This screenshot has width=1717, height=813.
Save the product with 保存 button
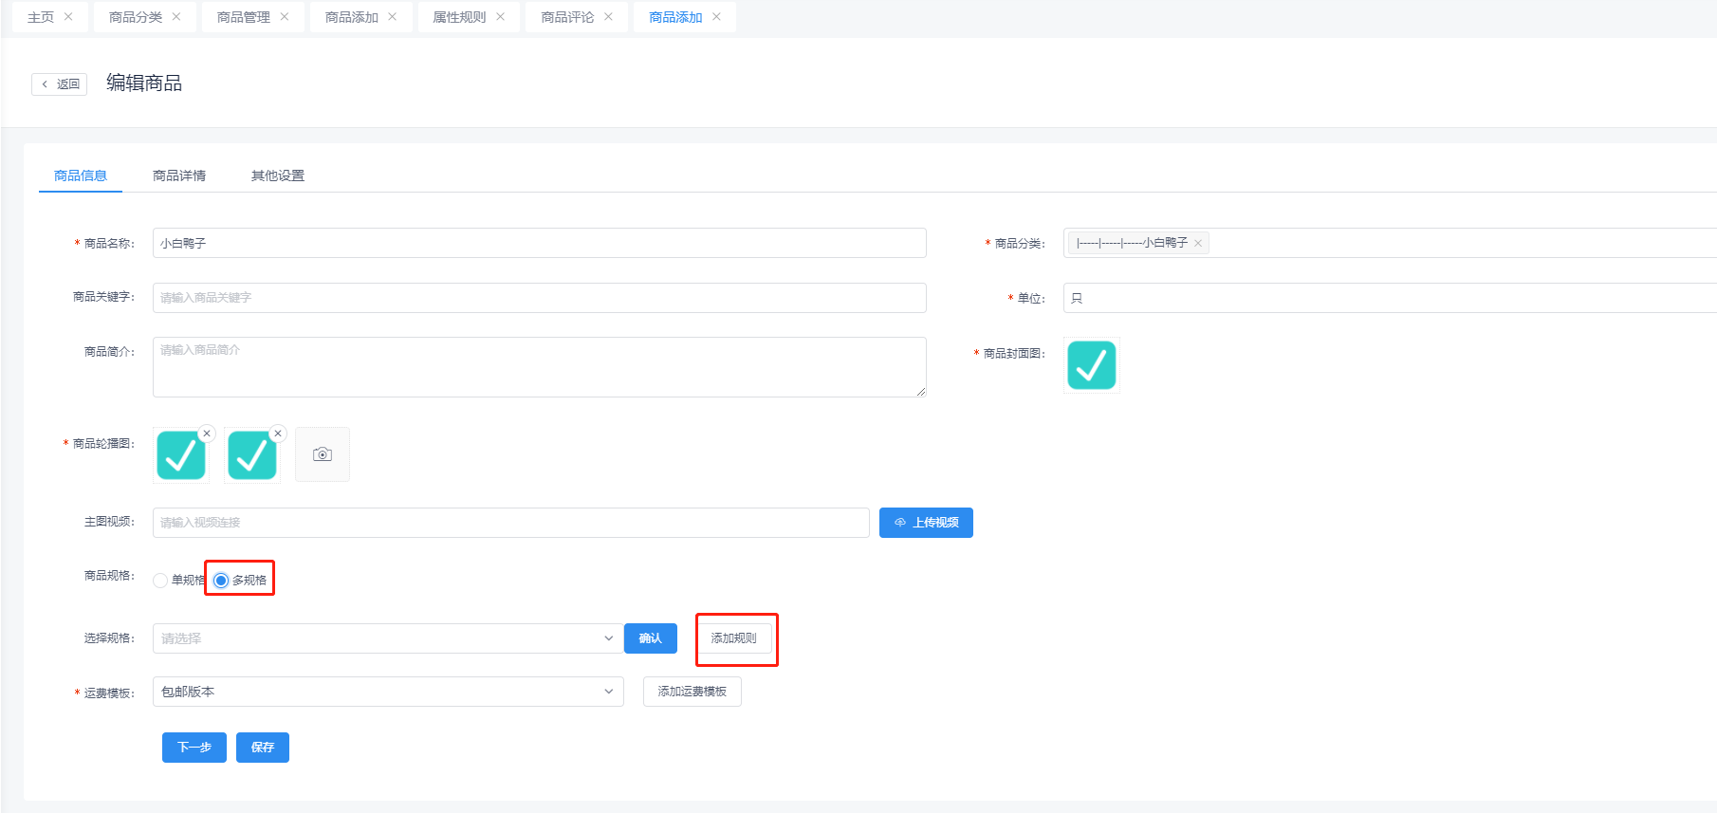[x=263, y=748]
